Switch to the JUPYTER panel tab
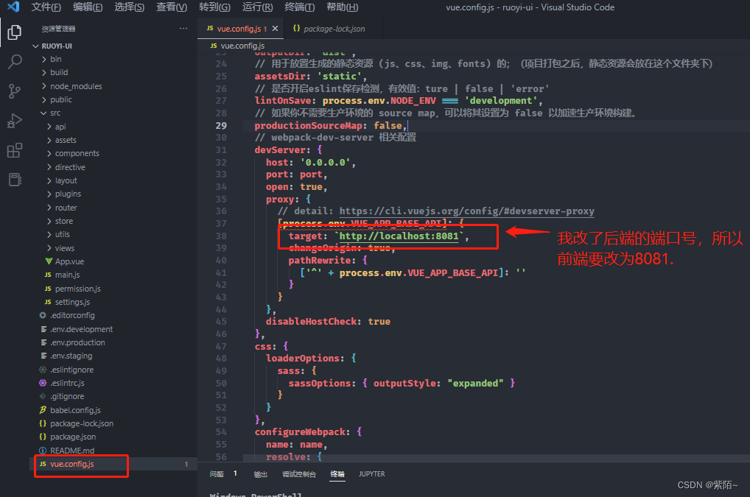 (371, 474)
